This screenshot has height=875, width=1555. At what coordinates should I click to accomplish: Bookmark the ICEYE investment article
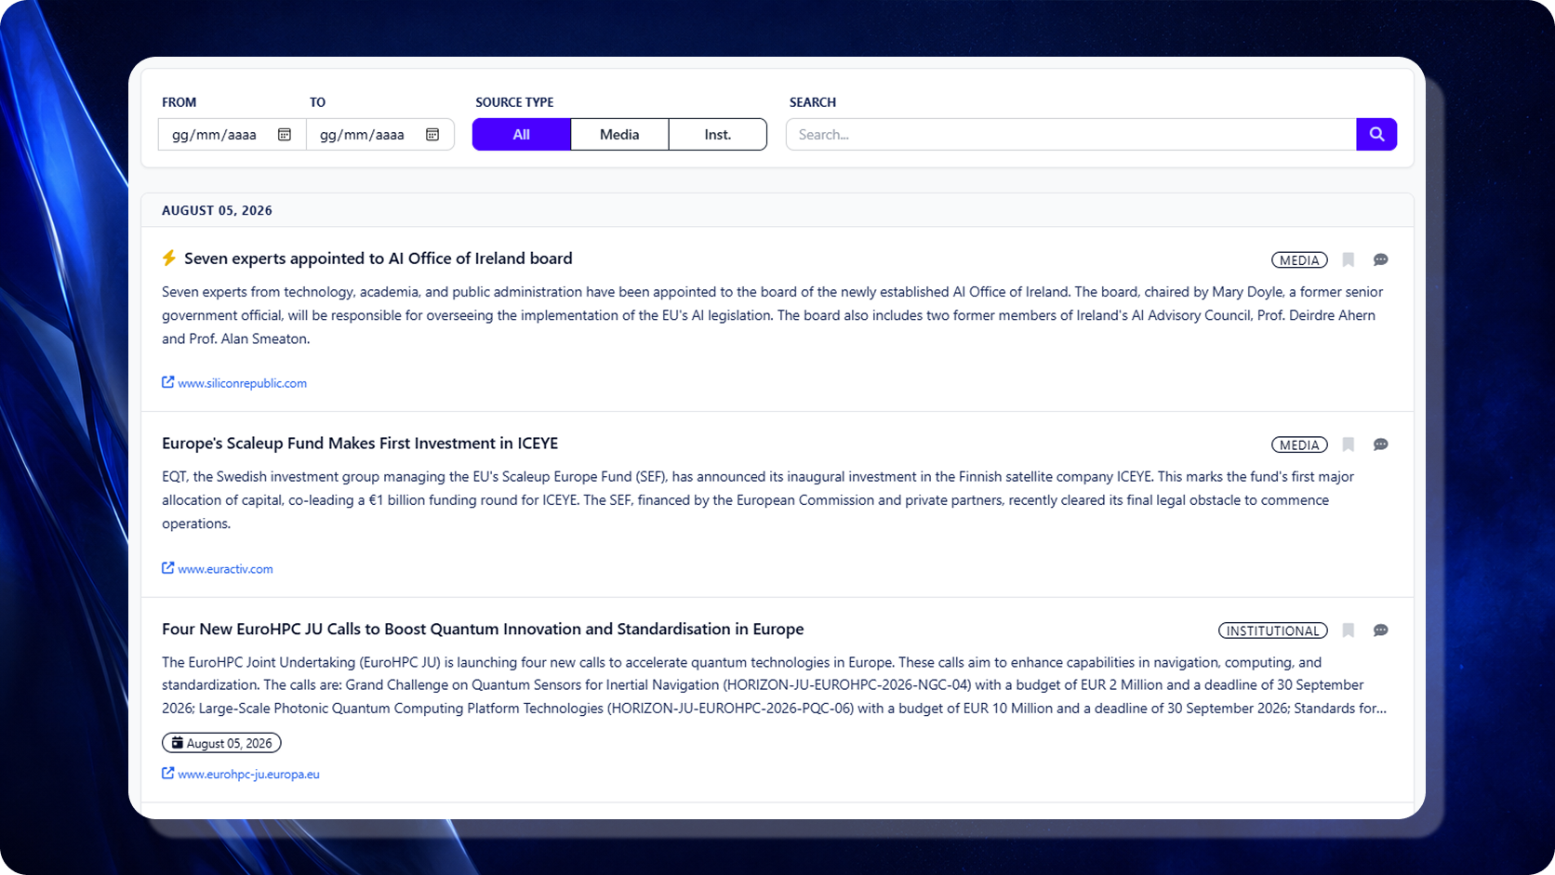1349,444
